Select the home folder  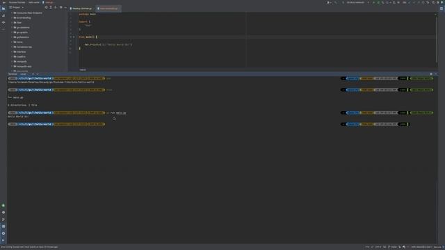18,42
